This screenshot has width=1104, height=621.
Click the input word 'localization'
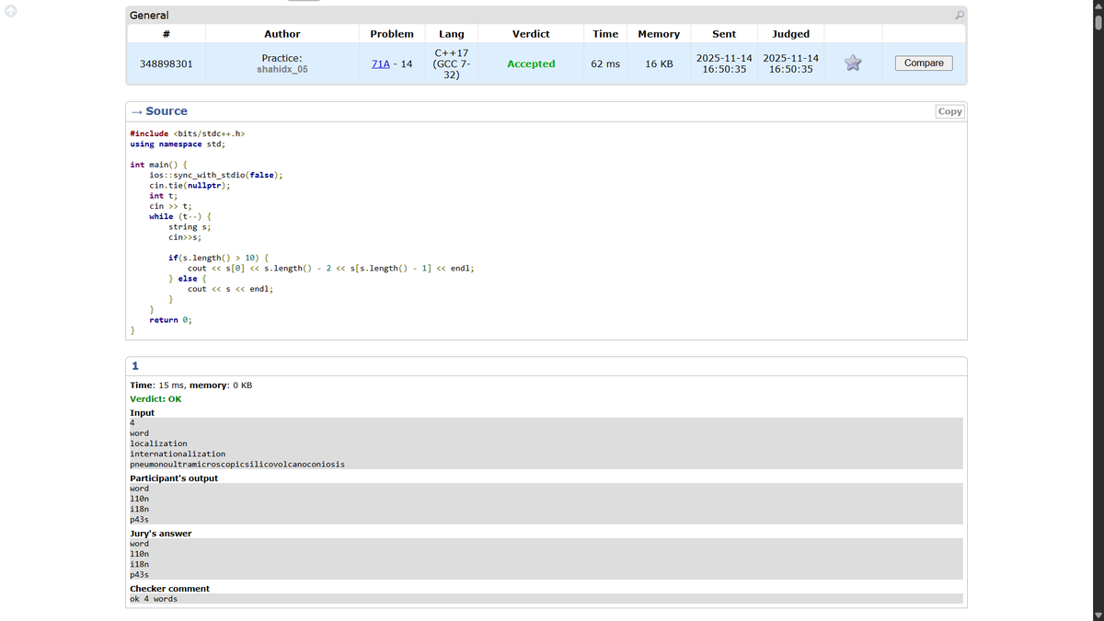point(158,443)
